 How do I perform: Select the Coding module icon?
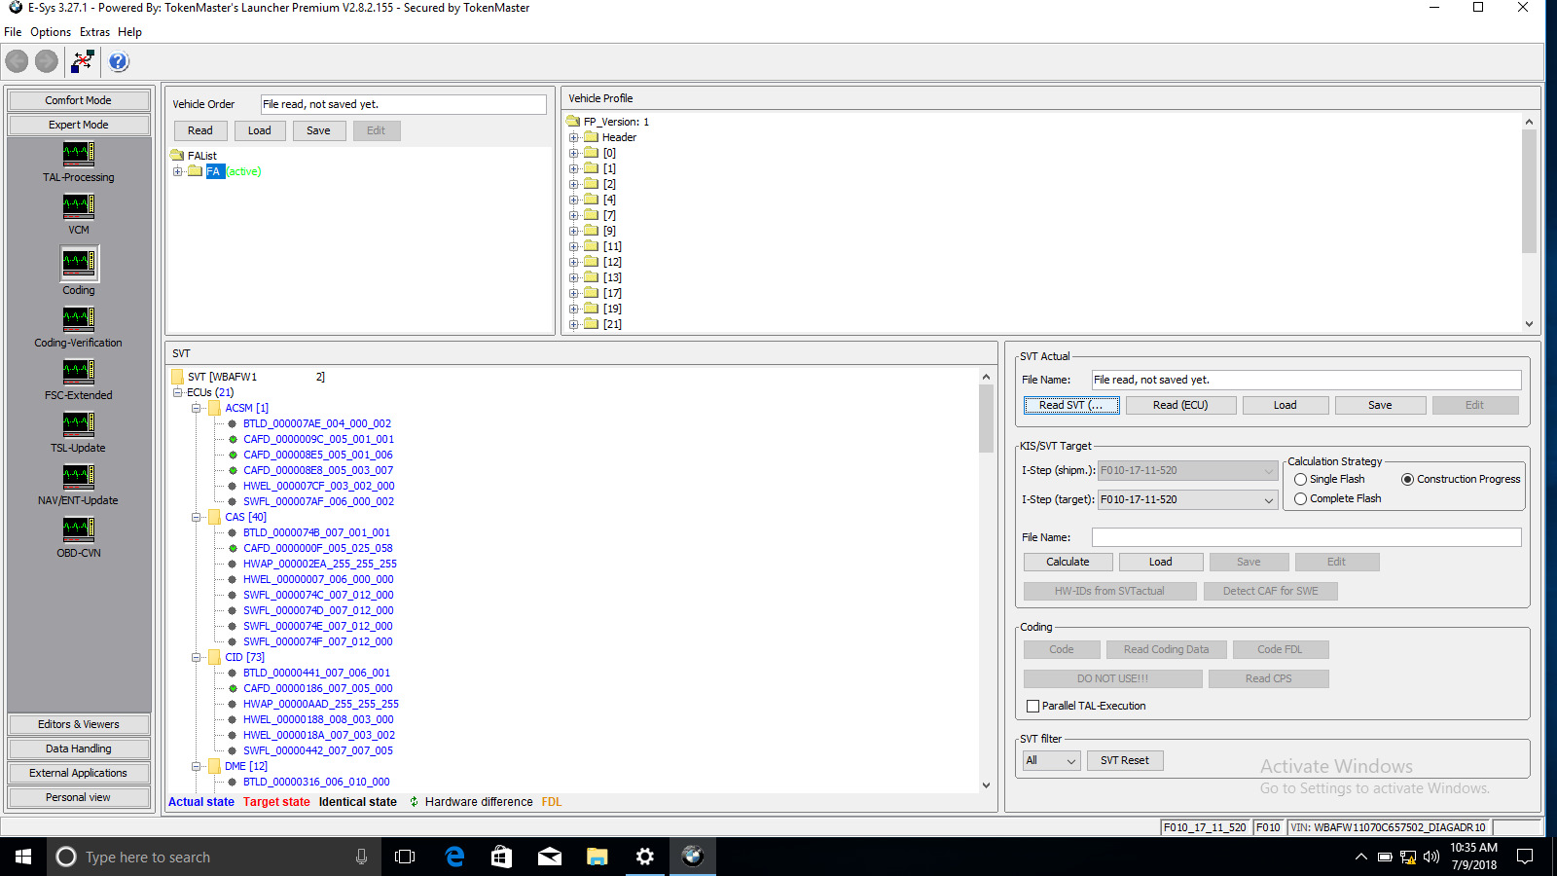pyautogui.click(x=79, y=262)
